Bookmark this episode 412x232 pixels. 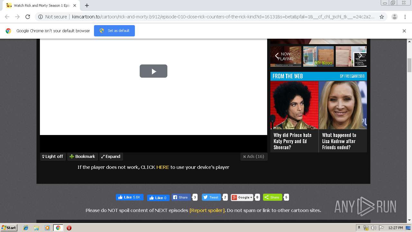pos(82,157)
